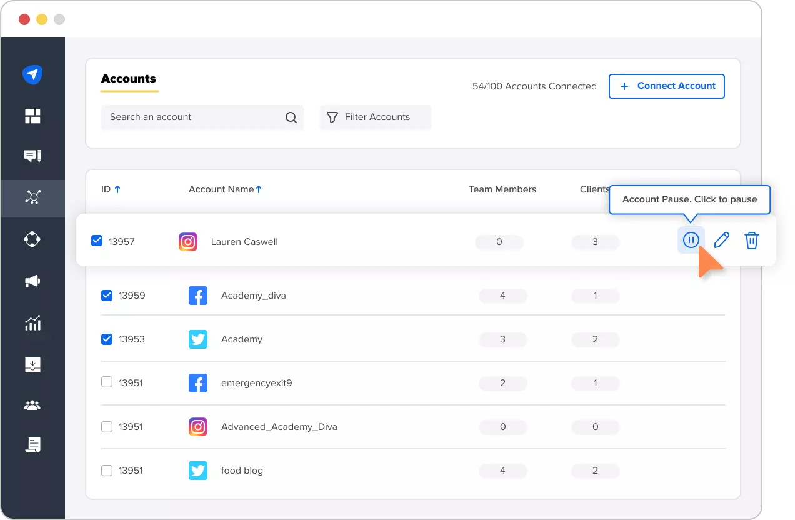Click the clients count for Lauren Caswell
Image resolution: width=795 pixels, height=520 pixels.
595,242
